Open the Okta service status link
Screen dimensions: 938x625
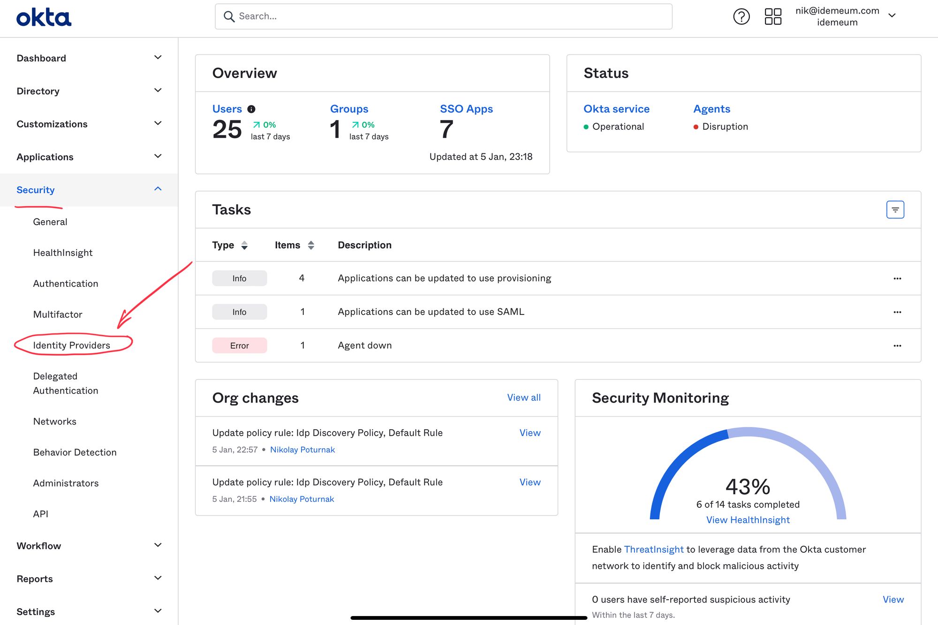(616, 109)
